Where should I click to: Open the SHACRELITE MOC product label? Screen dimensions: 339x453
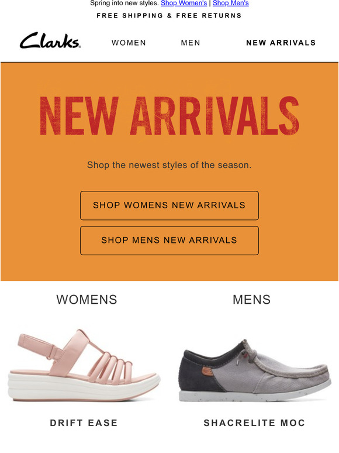[254, 423]
